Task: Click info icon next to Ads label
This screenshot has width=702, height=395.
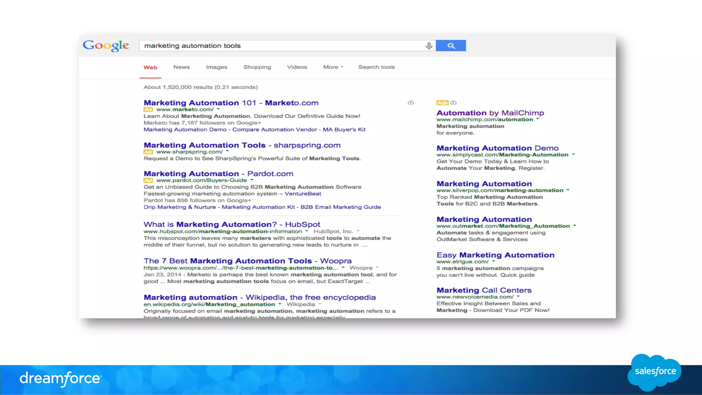Action: click(x=453, y=103)
